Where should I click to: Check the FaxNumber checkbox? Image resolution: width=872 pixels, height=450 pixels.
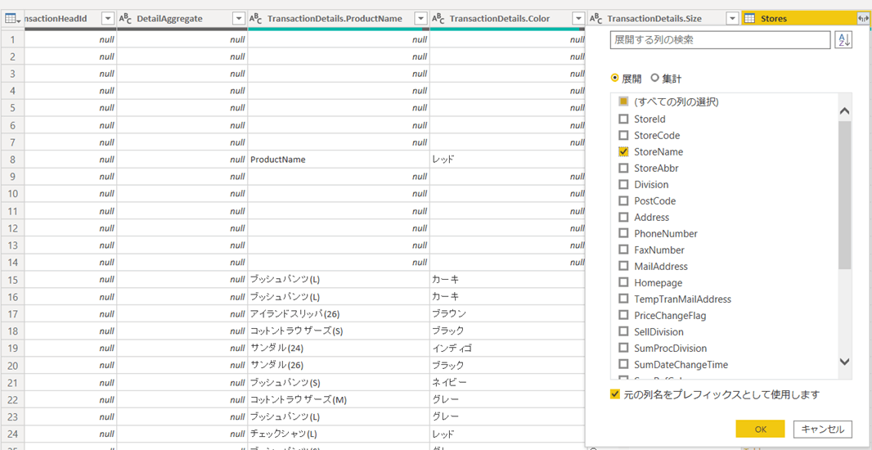point(624,250)
